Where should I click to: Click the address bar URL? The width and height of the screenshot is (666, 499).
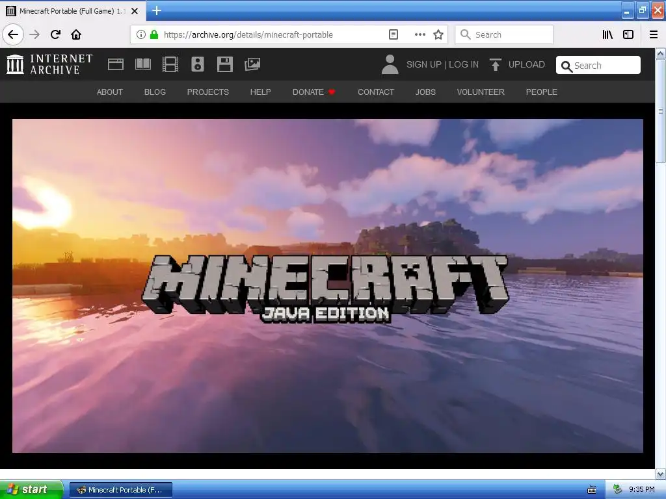248,35
